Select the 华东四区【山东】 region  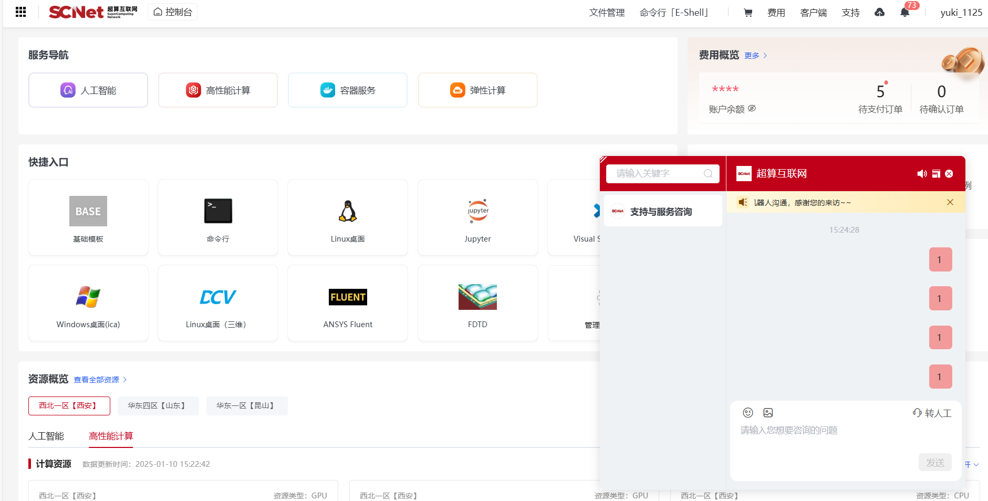[x=158, y=406]
